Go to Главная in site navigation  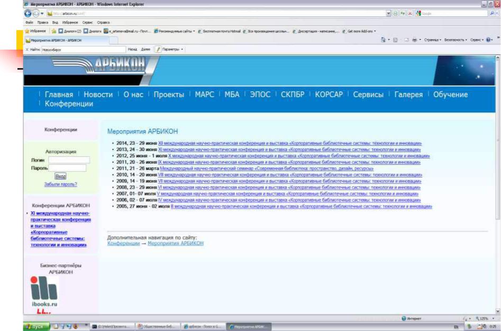[x=59, y=94]
